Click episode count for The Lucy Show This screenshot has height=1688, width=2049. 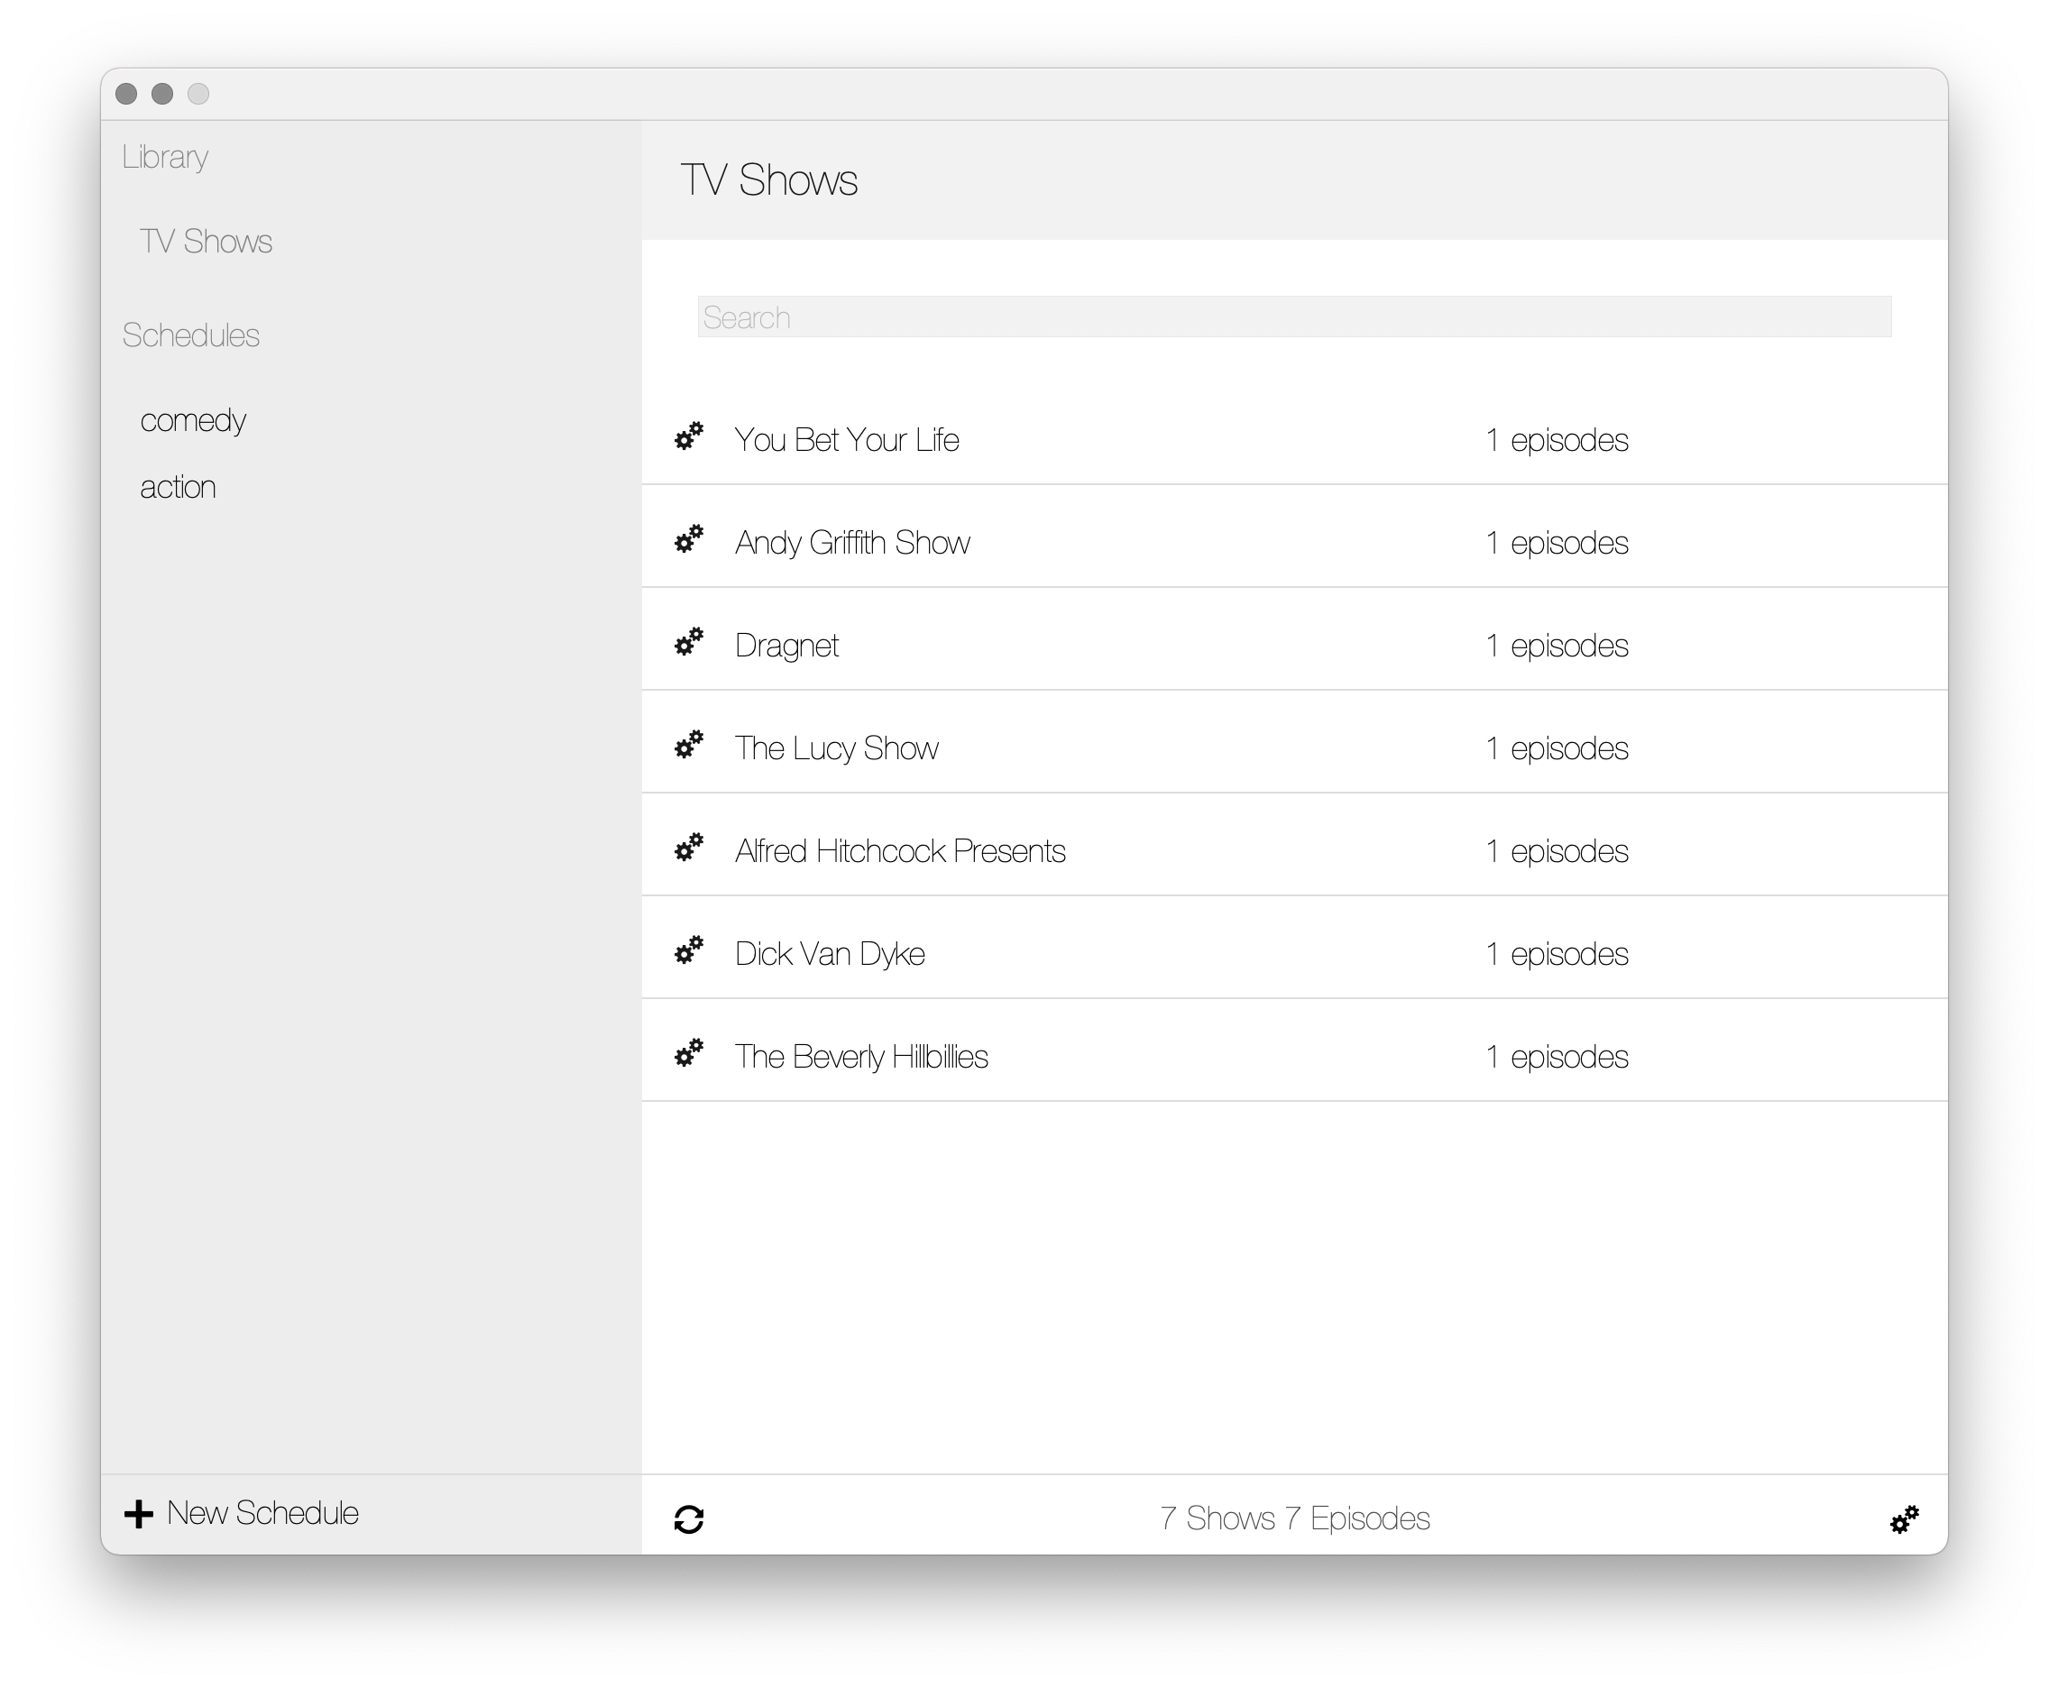click(x=1556, y=748)
